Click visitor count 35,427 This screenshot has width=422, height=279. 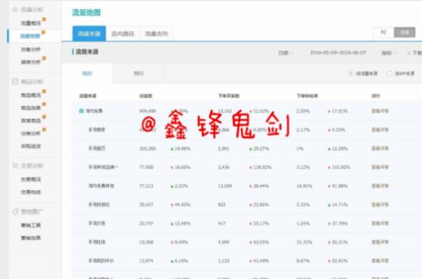tap(146, 205)
